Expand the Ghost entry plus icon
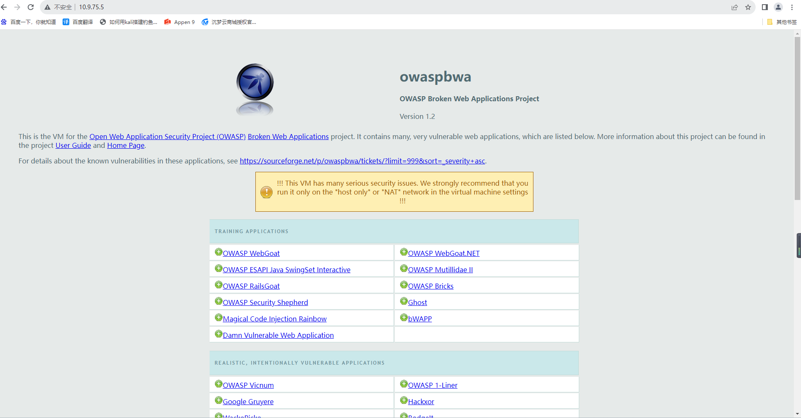Screen dimensions: 801x418 point(404,301)
